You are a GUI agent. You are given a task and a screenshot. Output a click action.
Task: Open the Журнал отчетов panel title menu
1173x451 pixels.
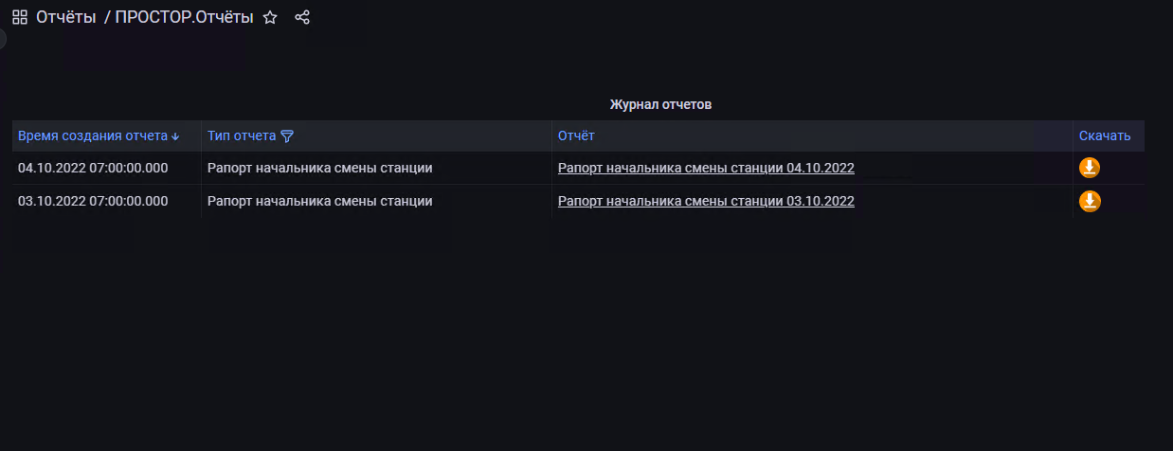tap(660, 104)
